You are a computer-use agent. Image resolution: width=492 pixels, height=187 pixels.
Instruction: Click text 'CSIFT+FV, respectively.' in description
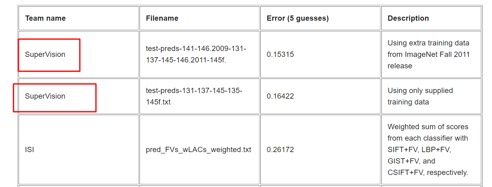coord(428,172)
